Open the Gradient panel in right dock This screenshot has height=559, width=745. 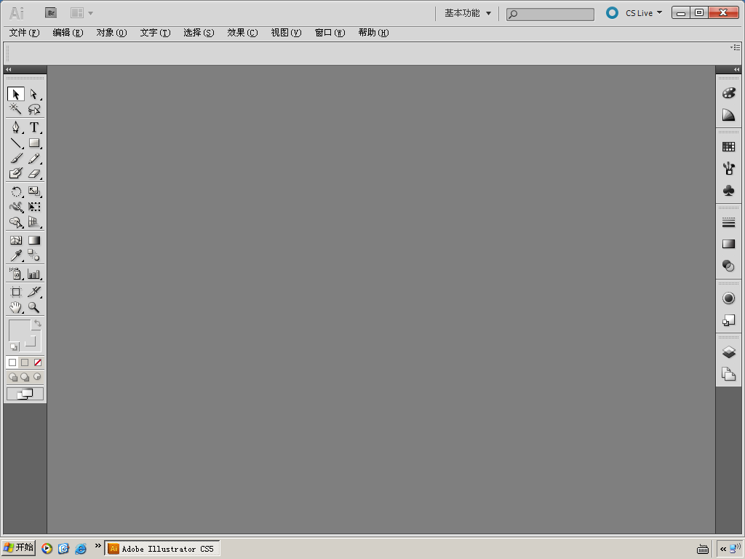(728, 244)
